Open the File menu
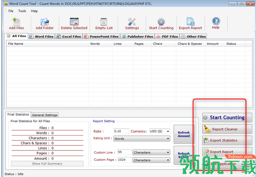The height and width of the screenshot is (177, 256). [x=11, y=11]
